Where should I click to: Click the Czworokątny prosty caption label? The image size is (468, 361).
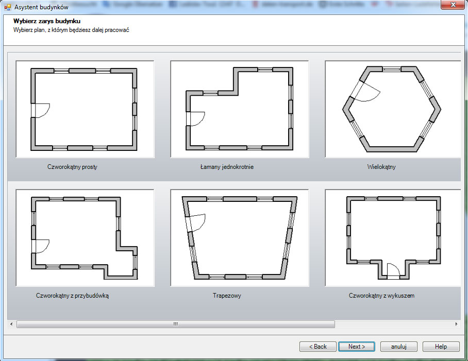[72, 167]
